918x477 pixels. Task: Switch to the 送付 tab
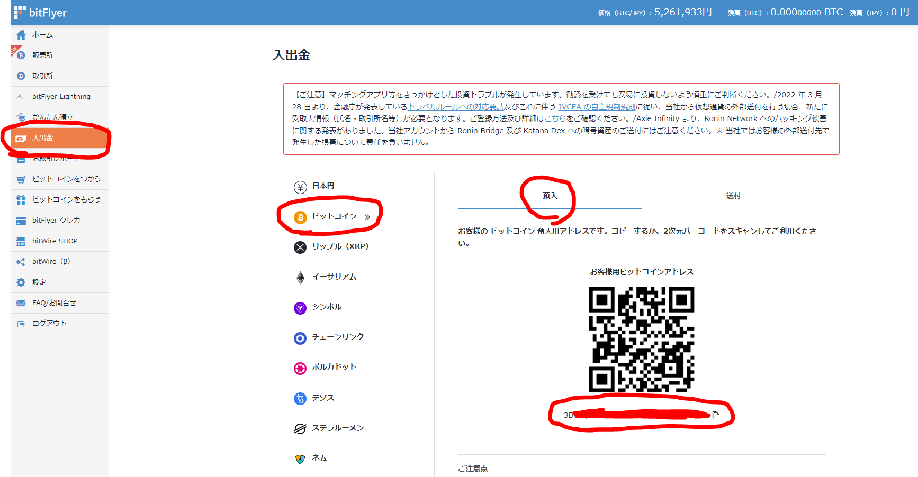pos(734,195)
